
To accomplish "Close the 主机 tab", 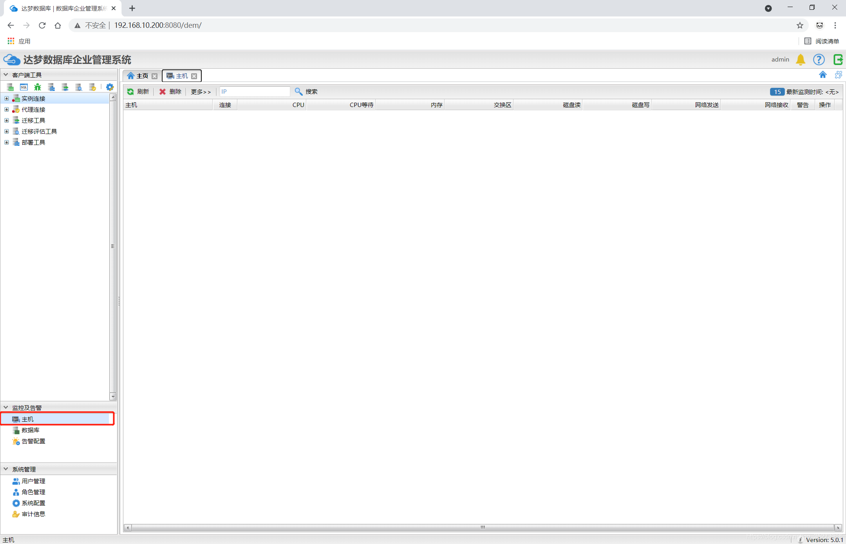I will point(194,76).
